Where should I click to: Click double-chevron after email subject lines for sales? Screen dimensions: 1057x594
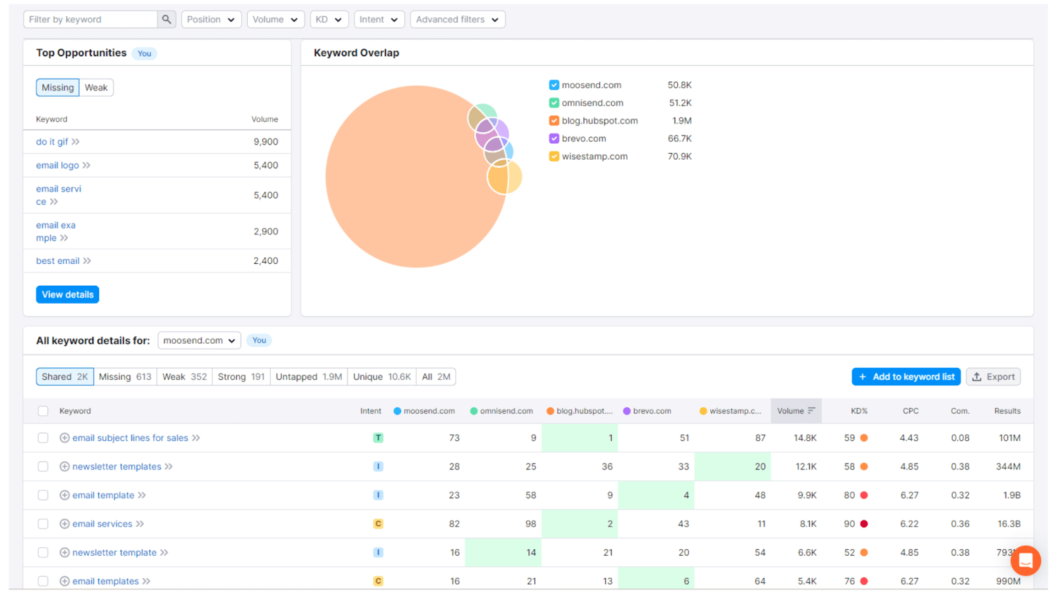tap(196, 438)
